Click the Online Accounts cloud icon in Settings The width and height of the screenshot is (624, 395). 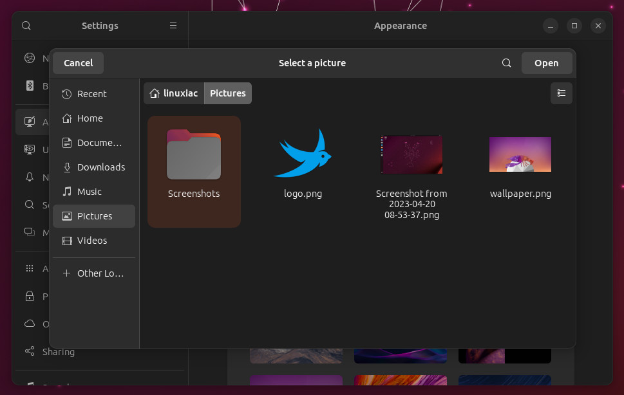[x=30, y=324]
